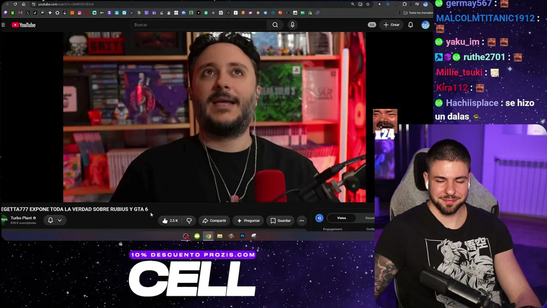Run the search with the magnifier button
The width and height of the screenshot is (547, 308).
(x=275, y=25)
